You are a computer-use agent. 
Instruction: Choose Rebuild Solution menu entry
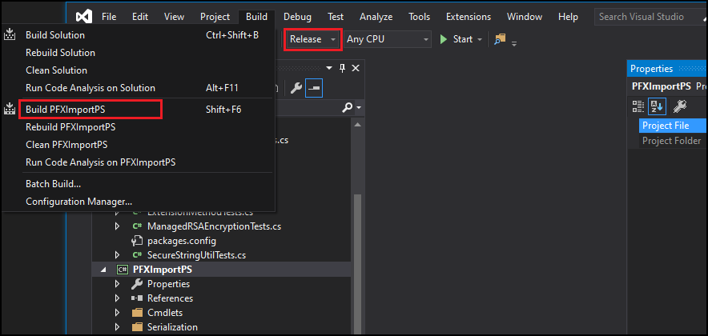pyautogui.click(x=138, y=53)
